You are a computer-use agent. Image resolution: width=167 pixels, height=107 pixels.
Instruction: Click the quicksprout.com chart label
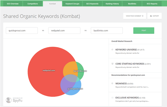click(x=75, y=89)
